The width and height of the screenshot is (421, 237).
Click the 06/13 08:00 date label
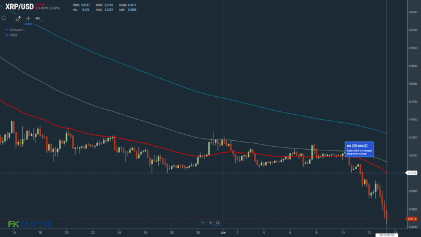[x=387, y=235]
